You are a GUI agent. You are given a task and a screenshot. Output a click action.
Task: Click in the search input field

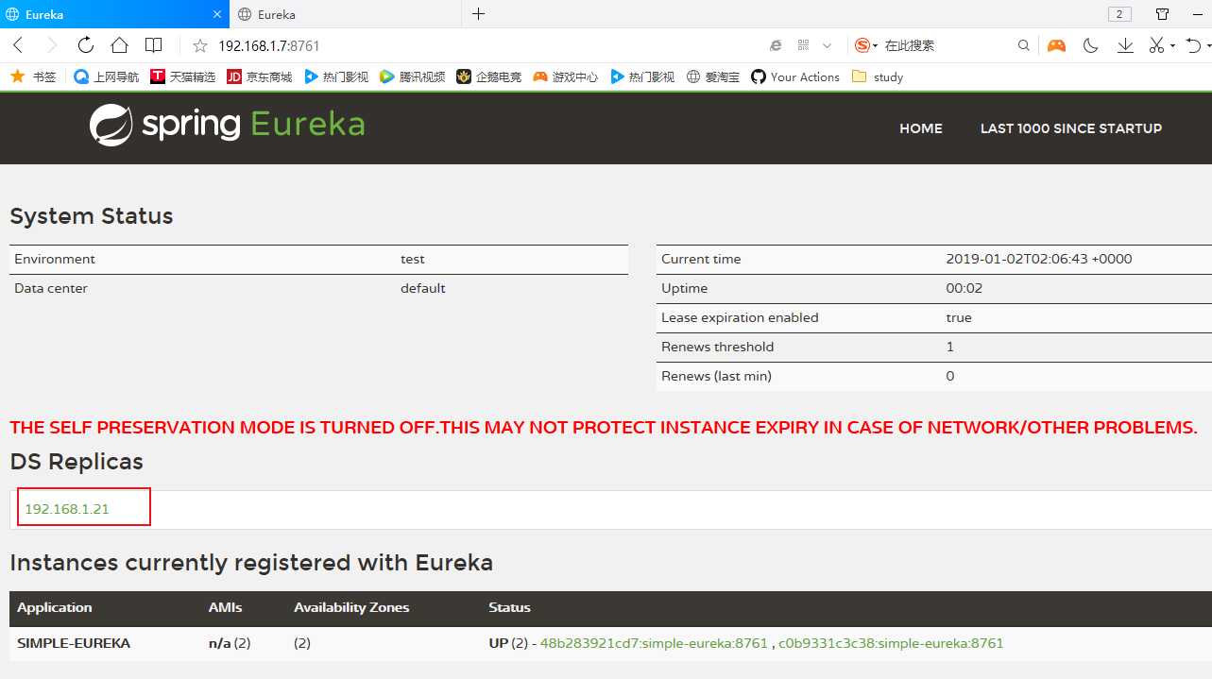click(945, 45)
